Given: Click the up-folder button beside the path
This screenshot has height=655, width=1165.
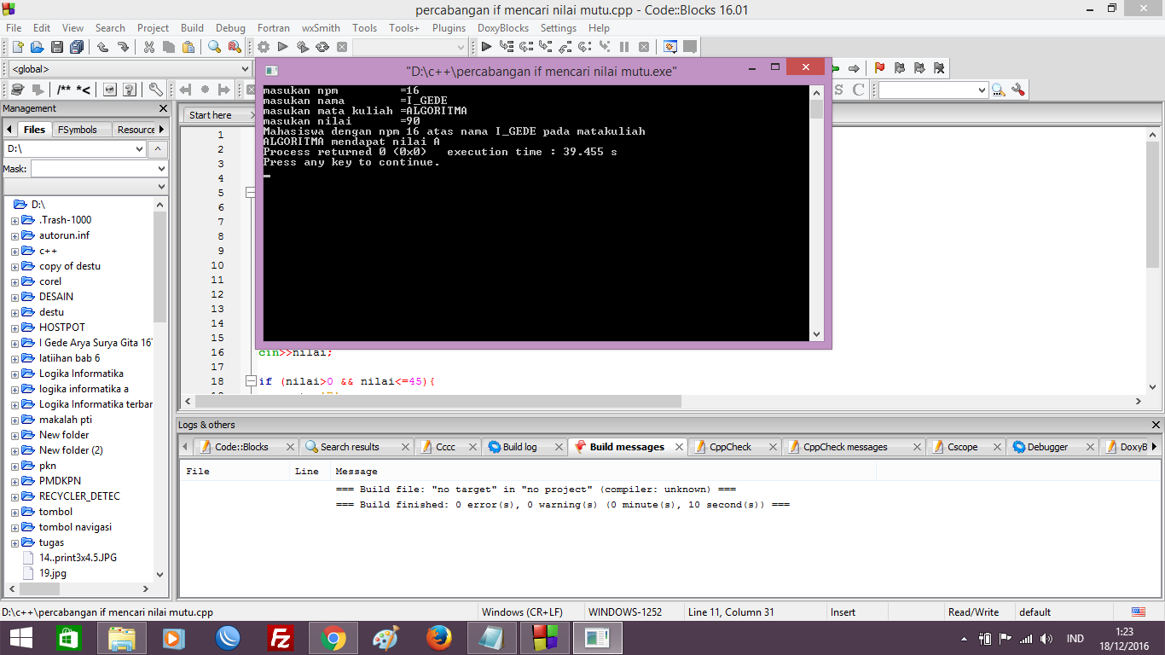Looking at the screenshot, I should click(x=159, y=149).
